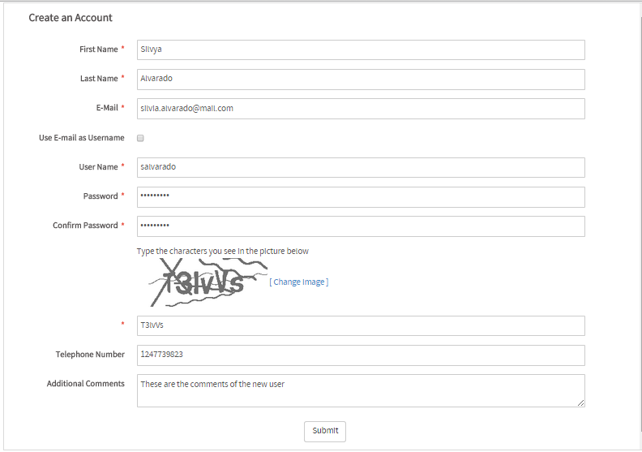Click the Additional Comments resize handle

click(x=580, y=402)
